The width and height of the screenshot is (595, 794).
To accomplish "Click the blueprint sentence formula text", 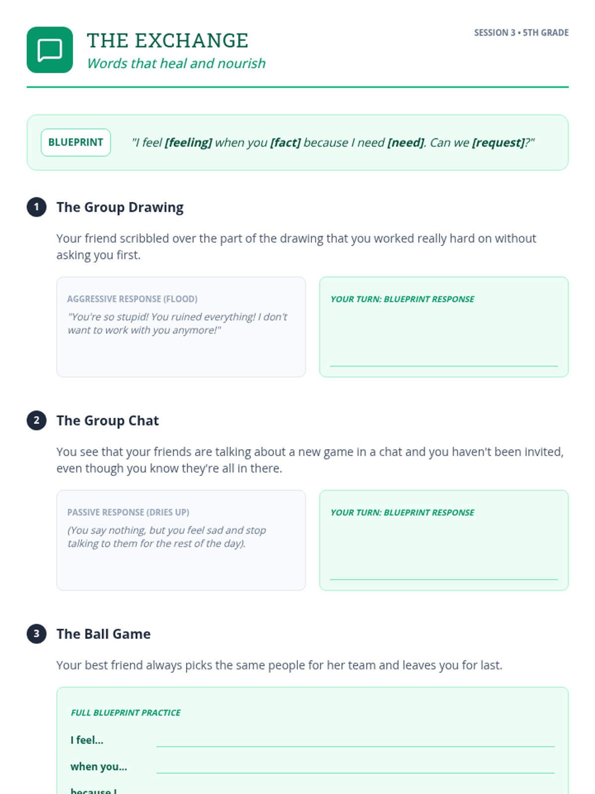I will pyautogui.click(x=333, y=142).
